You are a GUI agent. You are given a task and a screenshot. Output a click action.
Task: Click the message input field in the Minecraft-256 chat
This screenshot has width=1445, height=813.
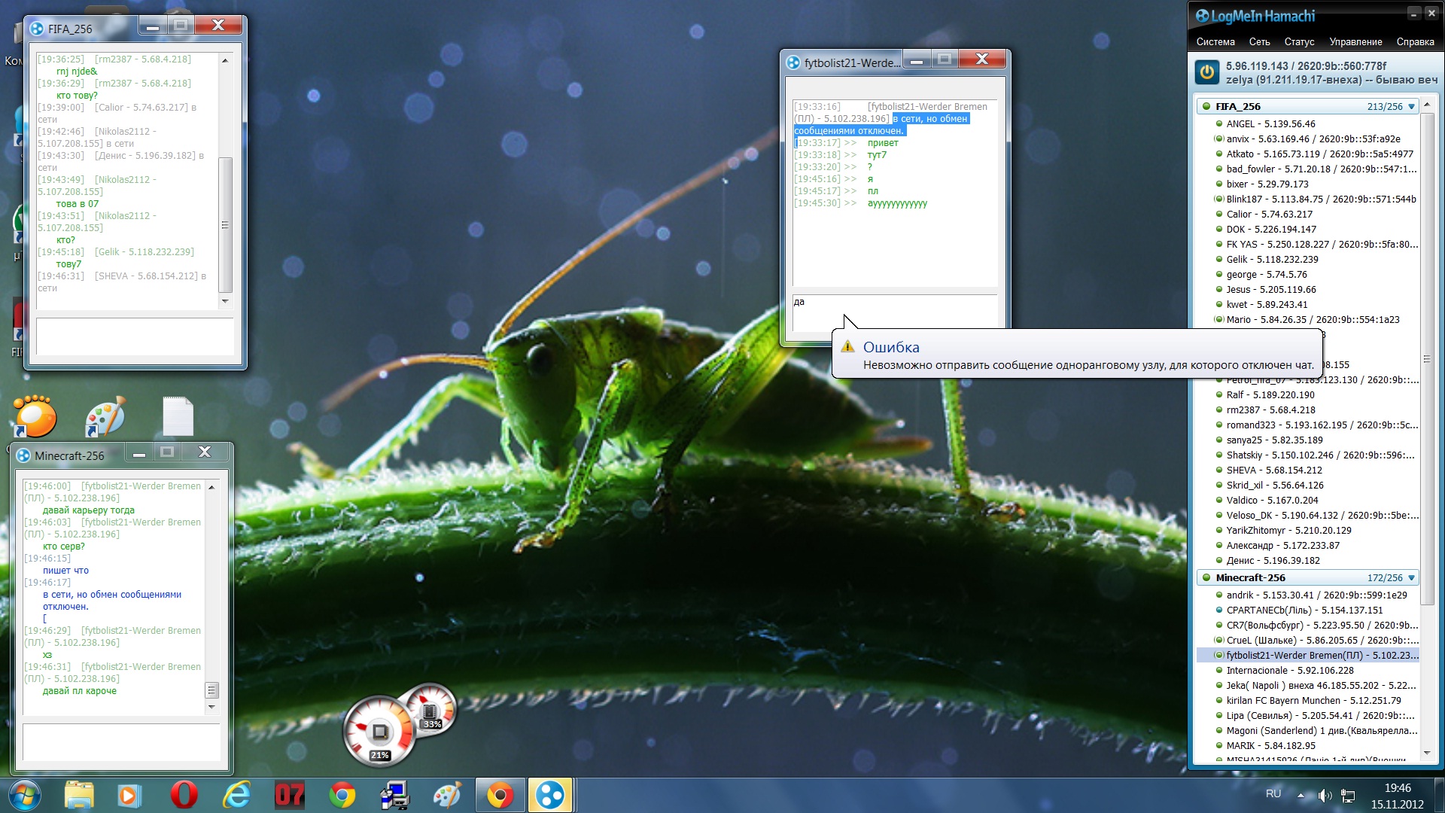click(x=122, y=741)
